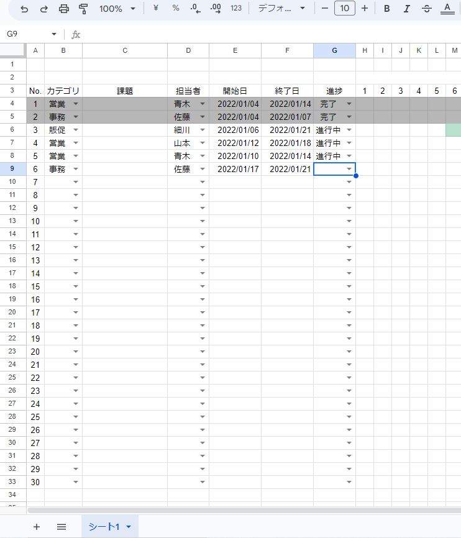Increase decimal places icon
Screen dimensions: 461x538
[x=216, y=9]
